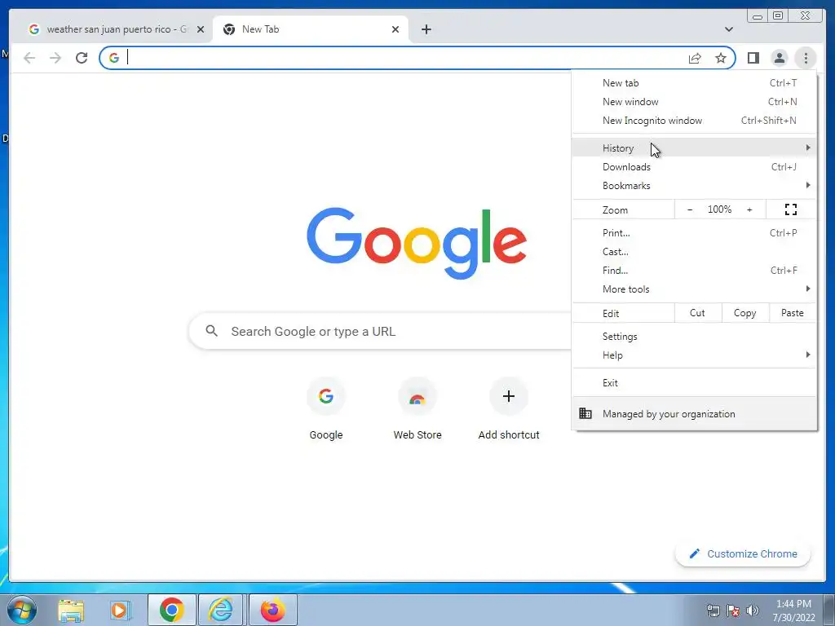
Task: Open the tab search chevron
Action: pos(729,29)
